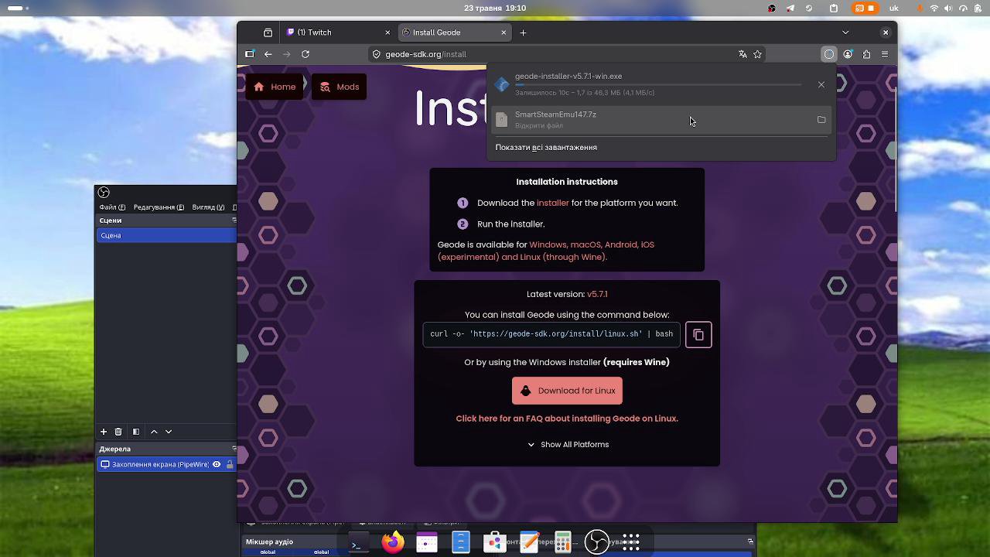Open the Edit (Редагування) menu in OBS
This screenshot has width=990, height=557.
[159, 207]
